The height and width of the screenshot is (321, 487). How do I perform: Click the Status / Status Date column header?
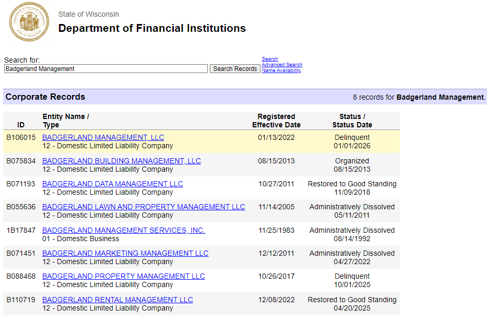pos(352,121)
